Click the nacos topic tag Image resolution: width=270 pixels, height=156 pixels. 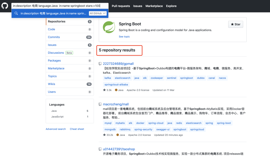(x=222, y=78)
